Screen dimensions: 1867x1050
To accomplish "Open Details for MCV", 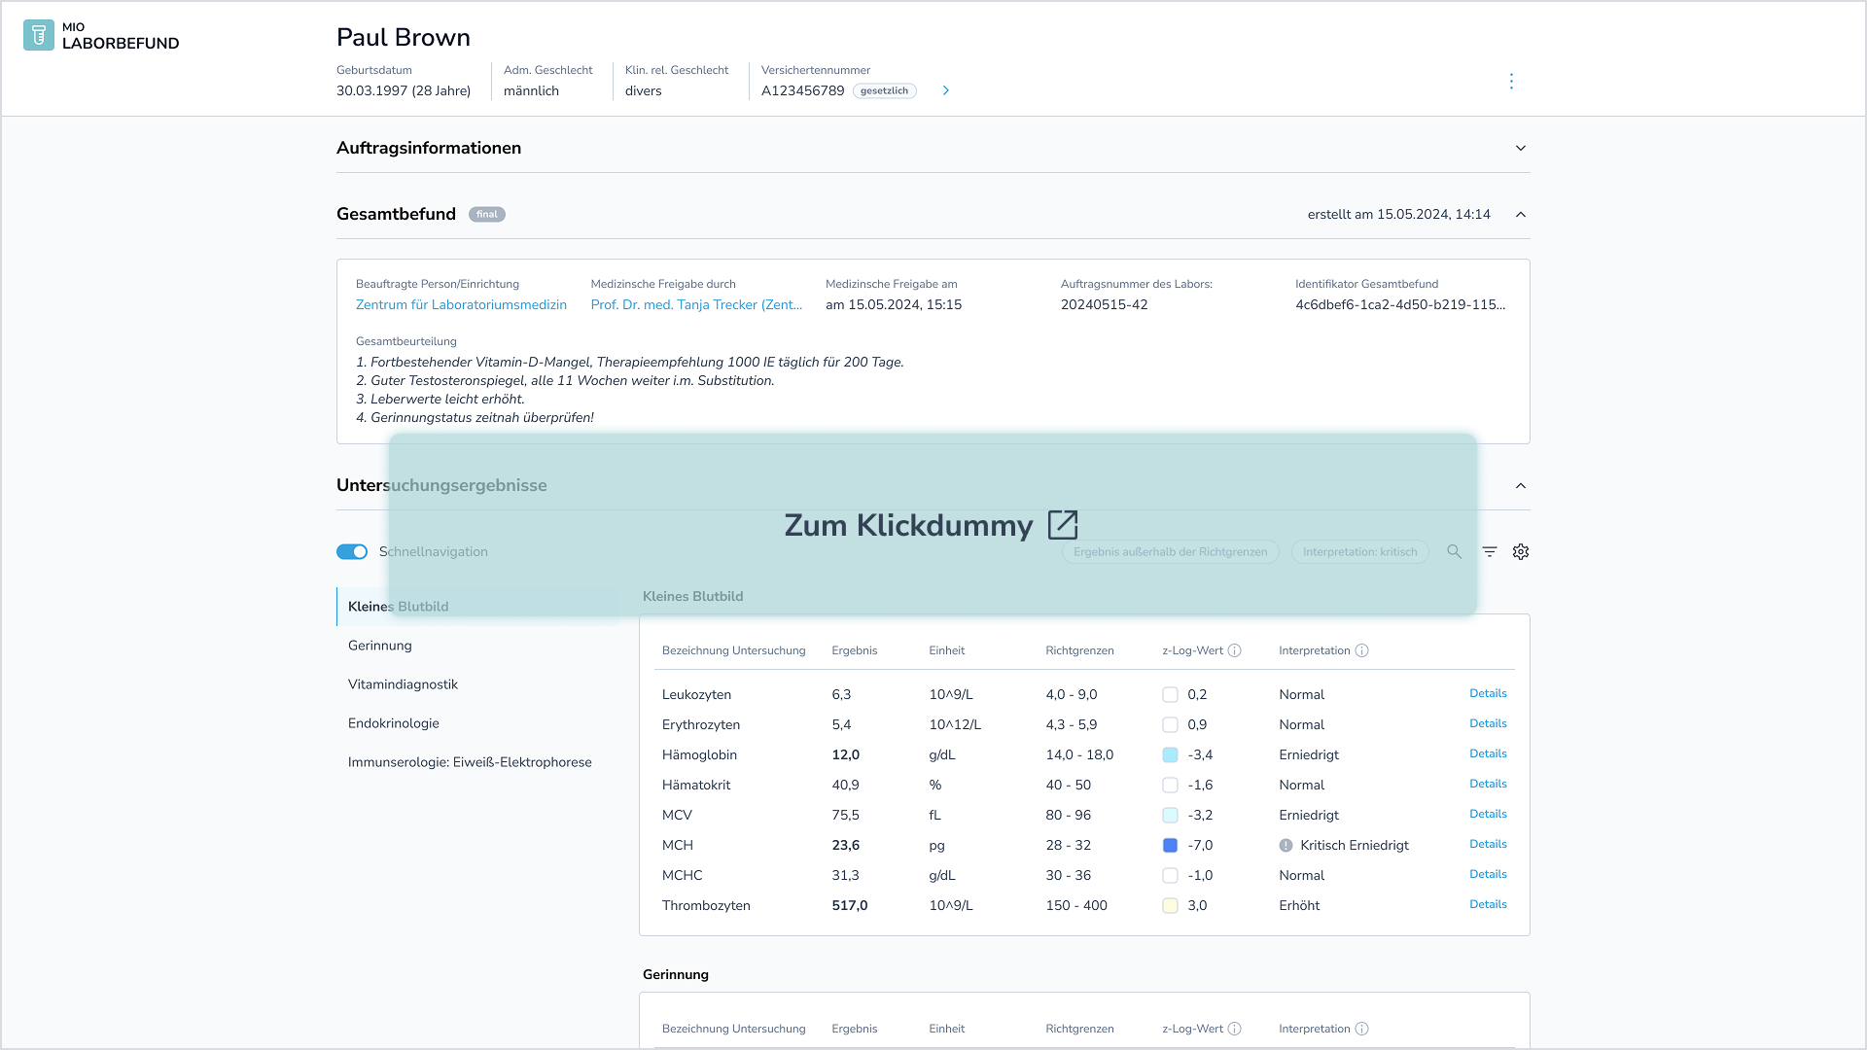I will [x=1488, y=814].
